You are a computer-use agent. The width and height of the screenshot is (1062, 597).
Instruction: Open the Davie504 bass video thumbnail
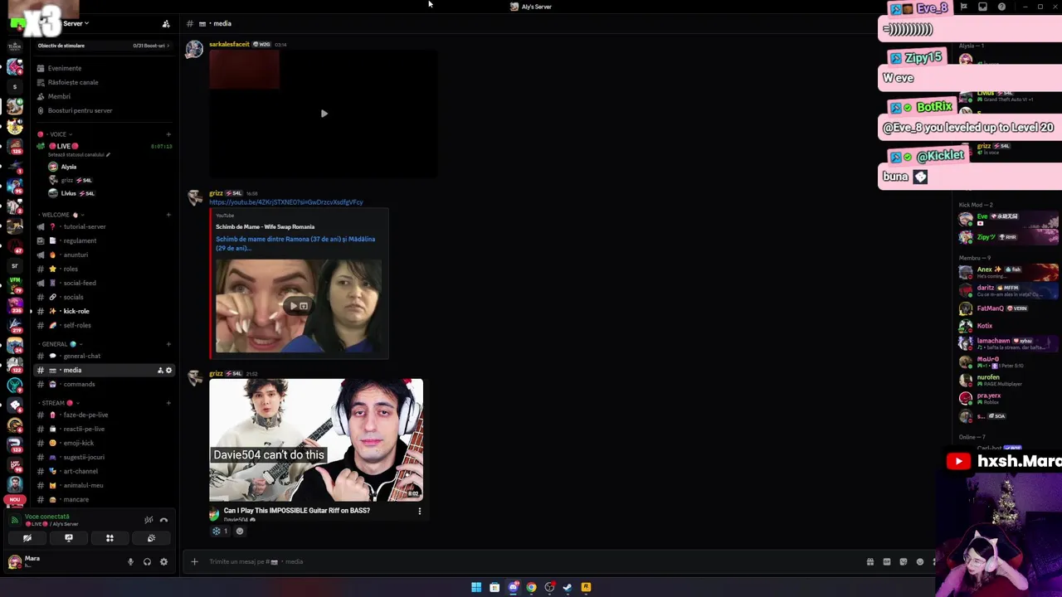316,440
